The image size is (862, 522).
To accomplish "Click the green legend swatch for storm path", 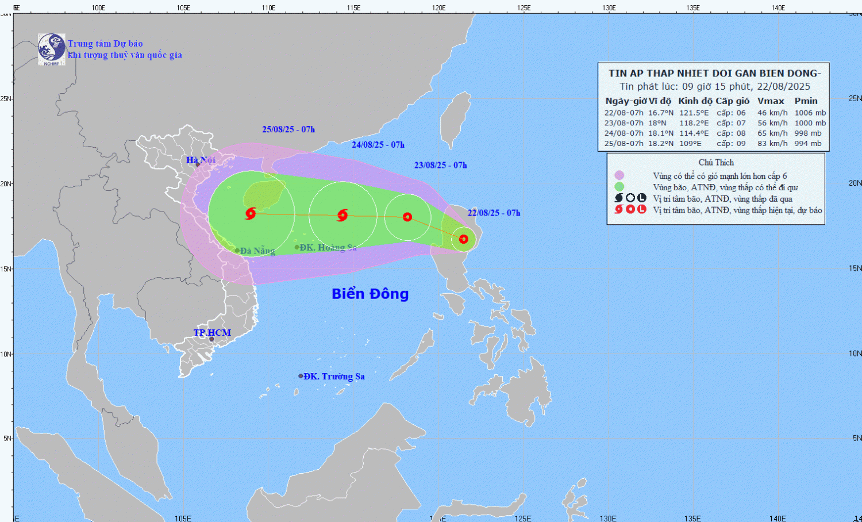I will pos(619,187).
